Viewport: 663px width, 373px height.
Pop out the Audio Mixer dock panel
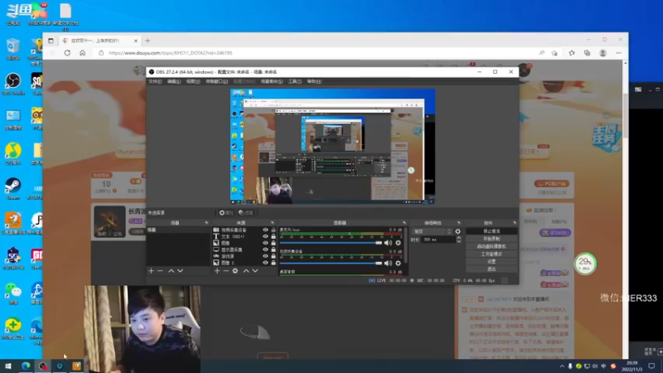click(404, 223)
